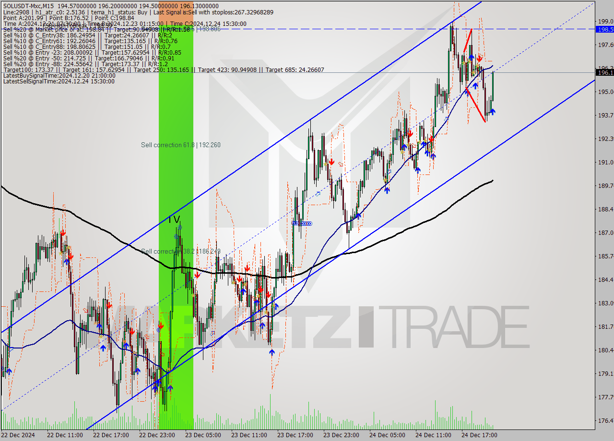Click the '24 Dec 17:00' time axis label

480,435
